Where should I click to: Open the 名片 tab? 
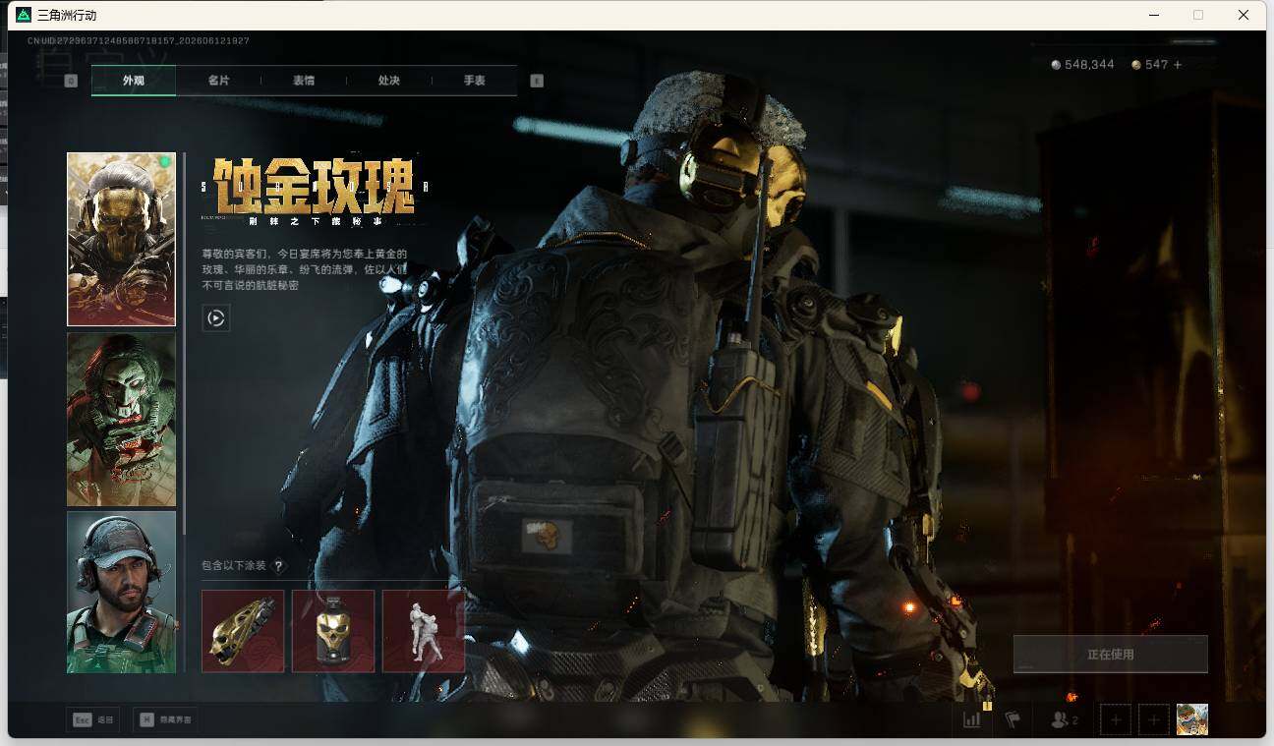point(218,81)
